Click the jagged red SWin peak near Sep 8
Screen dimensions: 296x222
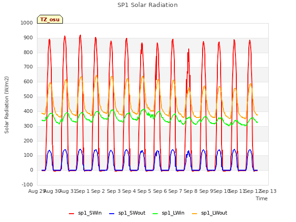(x=188, y=49)
